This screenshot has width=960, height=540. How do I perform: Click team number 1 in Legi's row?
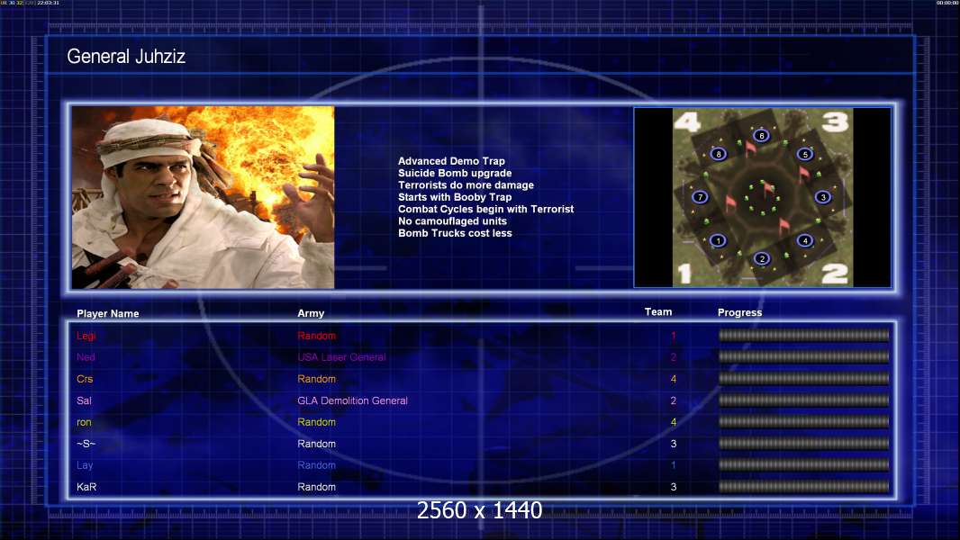(674, 336)
